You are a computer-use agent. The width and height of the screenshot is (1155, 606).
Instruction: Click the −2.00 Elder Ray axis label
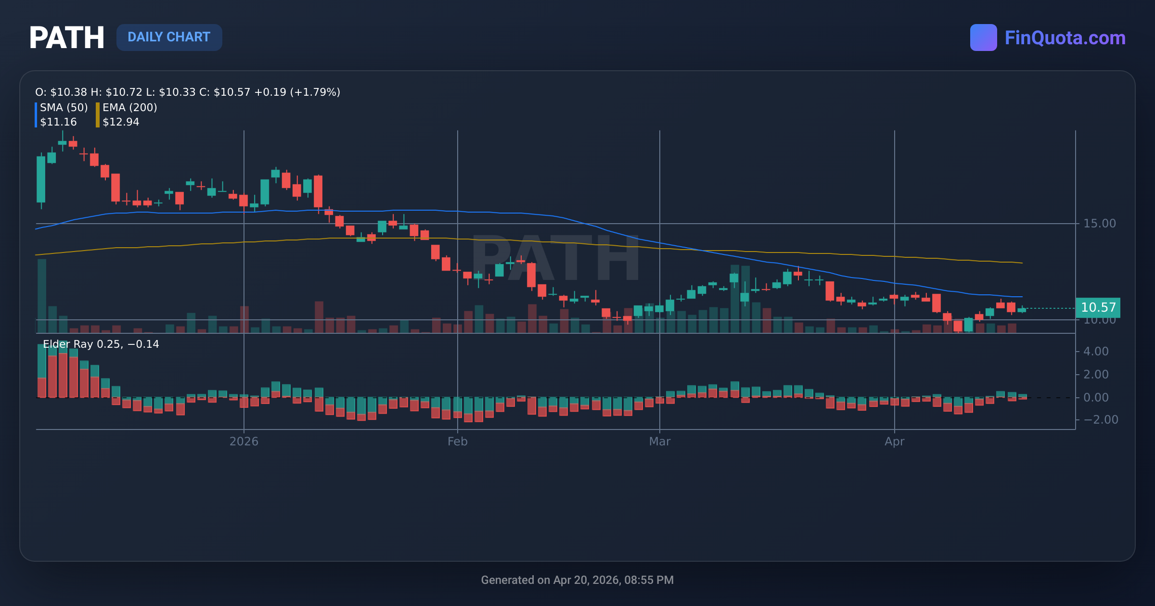click(1100, 420)
